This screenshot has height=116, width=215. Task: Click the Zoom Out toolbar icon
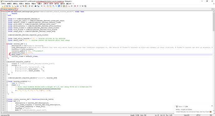coord(44,6)
